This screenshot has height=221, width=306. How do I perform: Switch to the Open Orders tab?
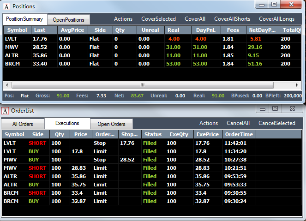click(111, 124)
